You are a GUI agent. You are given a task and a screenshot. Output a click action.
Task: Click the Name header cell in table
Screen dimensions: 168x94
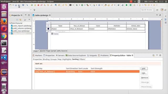click(x=60, y=26)
